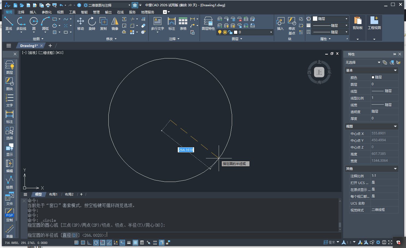Viewport: 406px width, 248px height.
Task: Toggle layer 0 on/off lightbulb icon
Action: click(220, 32)
